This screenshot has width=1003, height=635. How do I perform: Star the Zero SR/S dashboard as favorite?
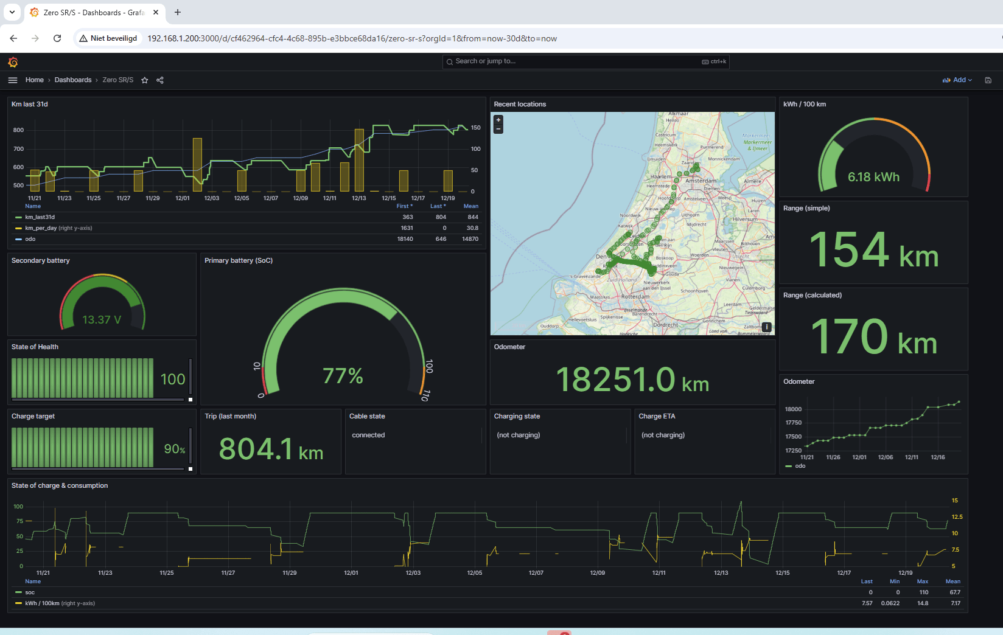tap(145, 80)
